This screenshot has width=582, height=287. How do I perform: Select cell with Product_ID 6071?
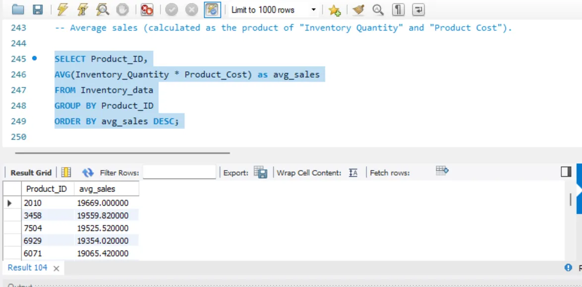(48, 253)
